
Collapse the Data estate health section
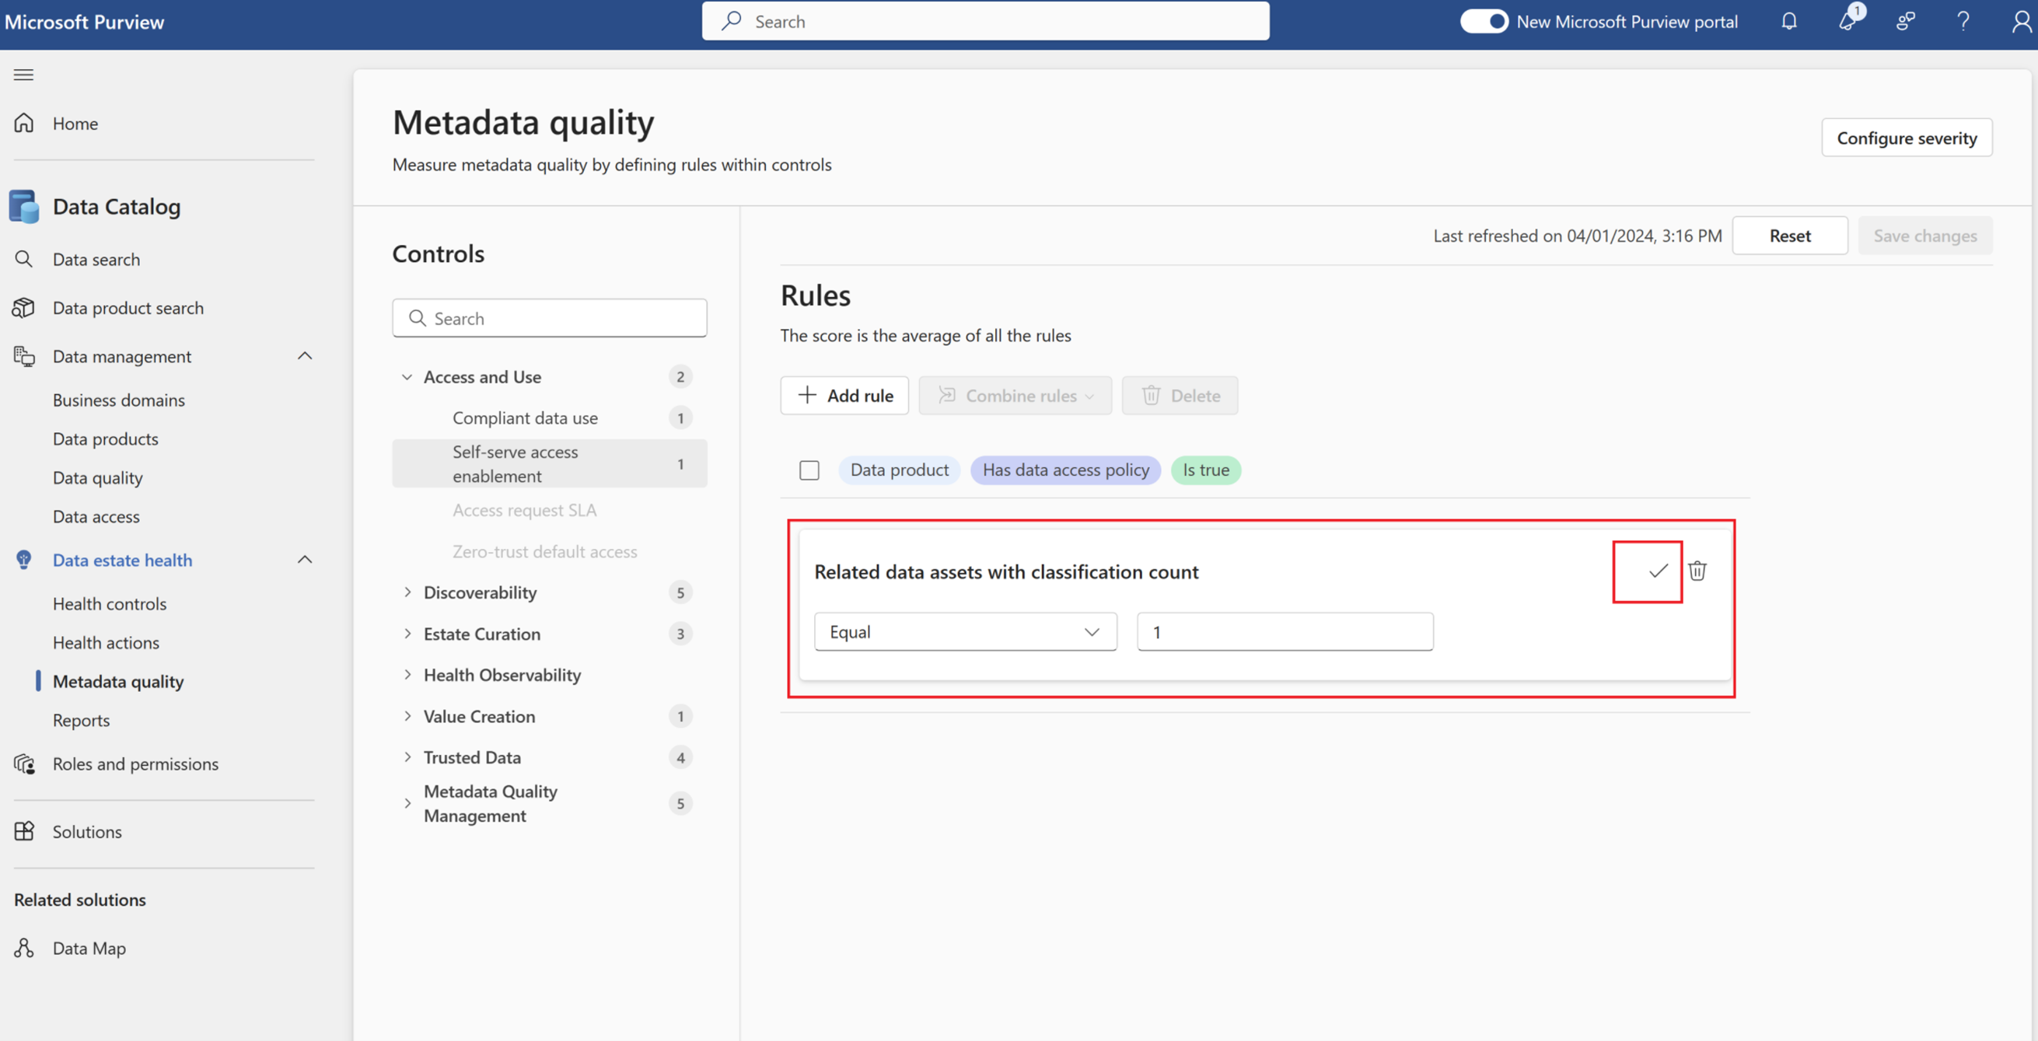click(305, 559)
